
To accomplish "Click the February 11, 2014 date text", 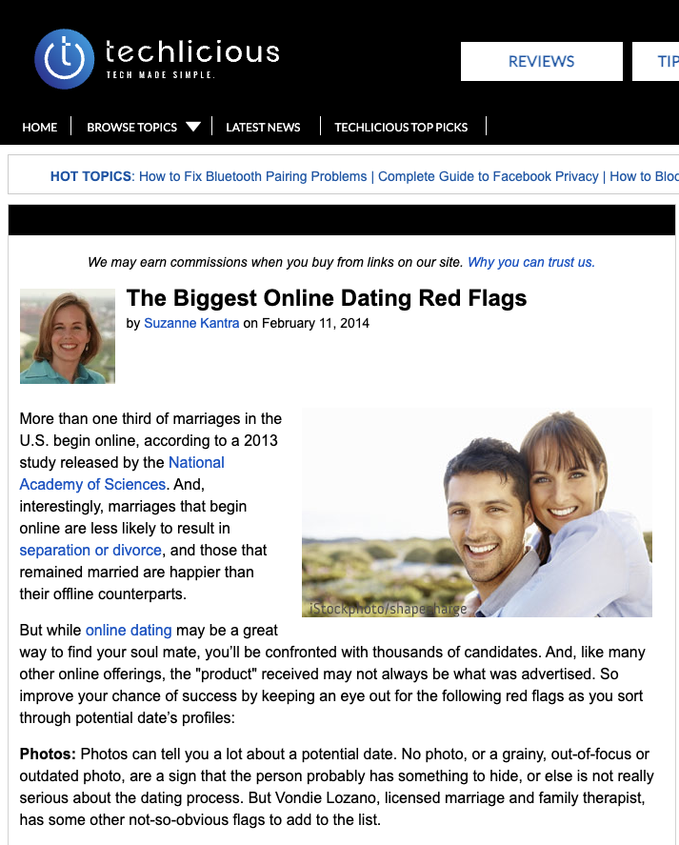I will click(315, 323).
